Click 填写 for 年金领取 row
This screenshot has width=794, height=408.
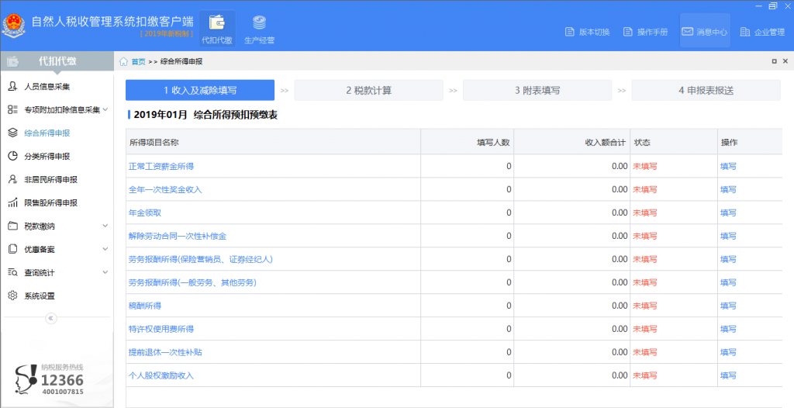coord(728,213)
